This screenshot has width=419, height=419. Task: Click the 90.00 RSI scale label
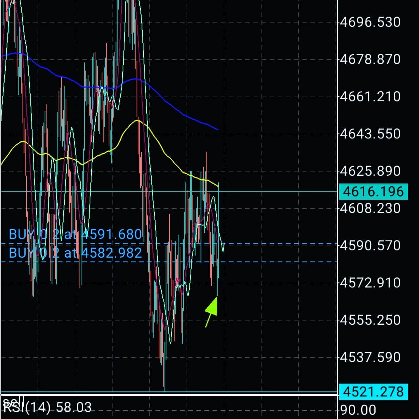point(358,410)
